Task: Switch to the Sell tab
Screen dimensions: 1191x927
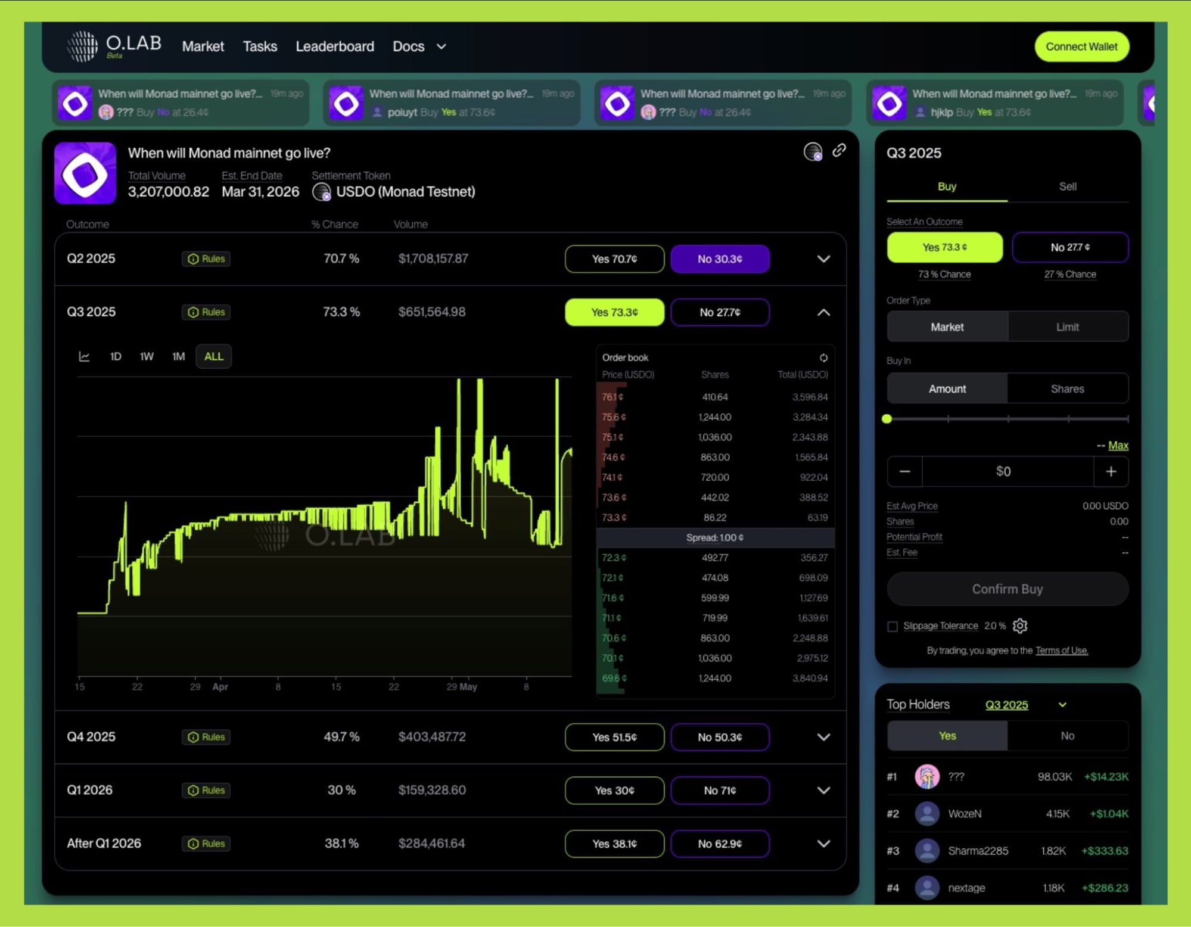Action: [x=1067, y=186]
